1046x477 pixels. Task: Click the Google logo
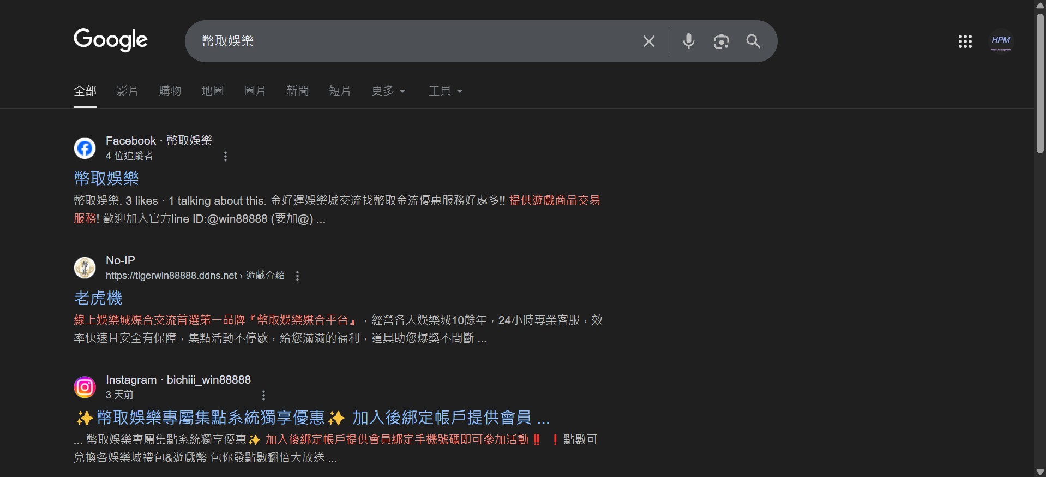pyautogui.click(x=110, y=40)
